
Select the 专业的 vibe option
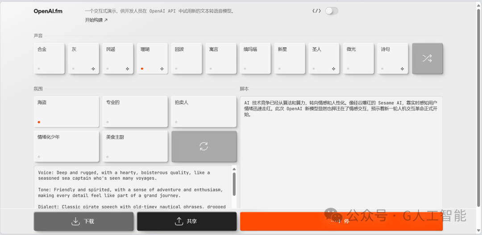[x=135, y=111]
